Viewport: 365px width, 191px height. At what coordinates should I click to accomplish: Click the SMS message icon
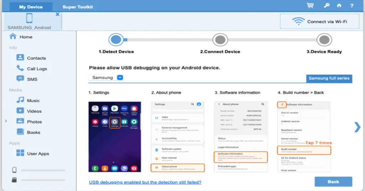20,79
